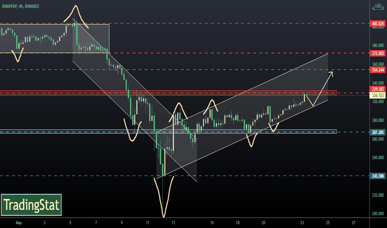
Task: Click date 27 on the time axis
Action: [353, 223]
